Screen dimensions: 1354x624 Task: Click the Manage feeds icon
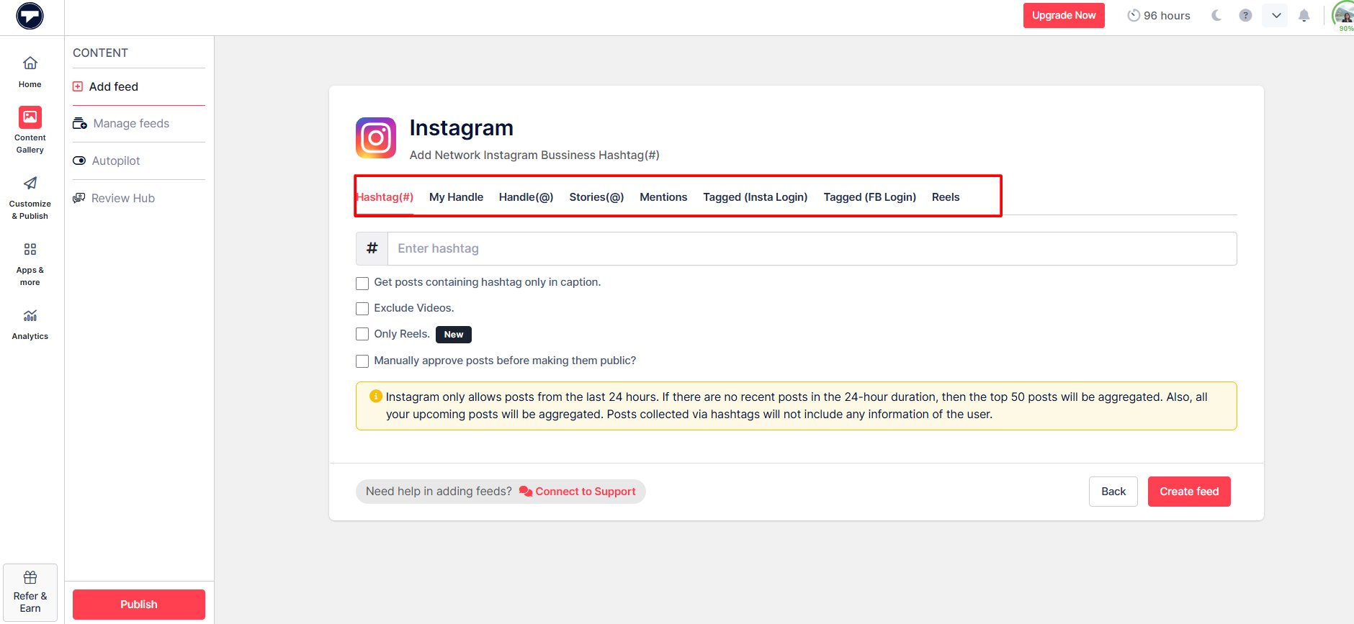click(x=80, y=124)
